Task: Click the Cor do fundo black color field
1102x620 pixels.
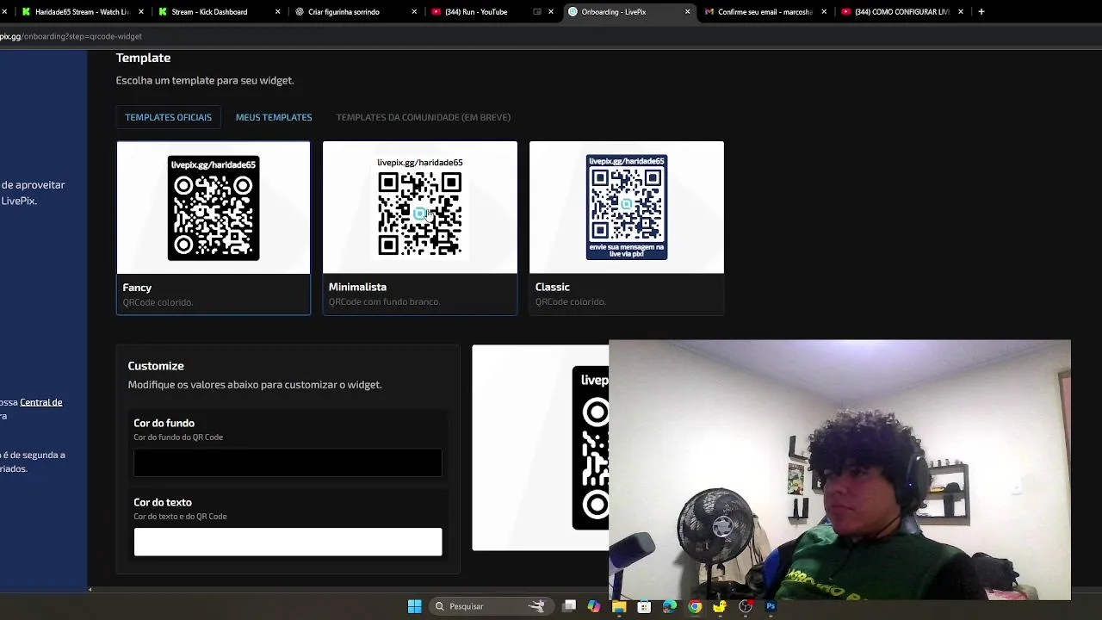Action: pos(288,462)
